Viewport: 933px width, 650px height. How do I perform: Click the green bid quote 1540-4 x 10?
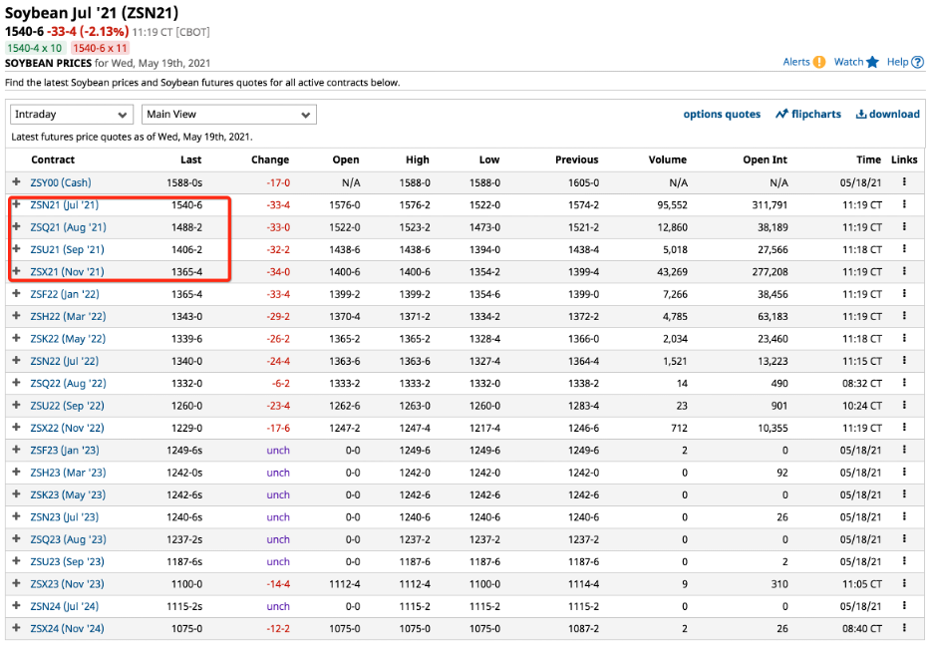pyautogui.click(x=35, y=48)
